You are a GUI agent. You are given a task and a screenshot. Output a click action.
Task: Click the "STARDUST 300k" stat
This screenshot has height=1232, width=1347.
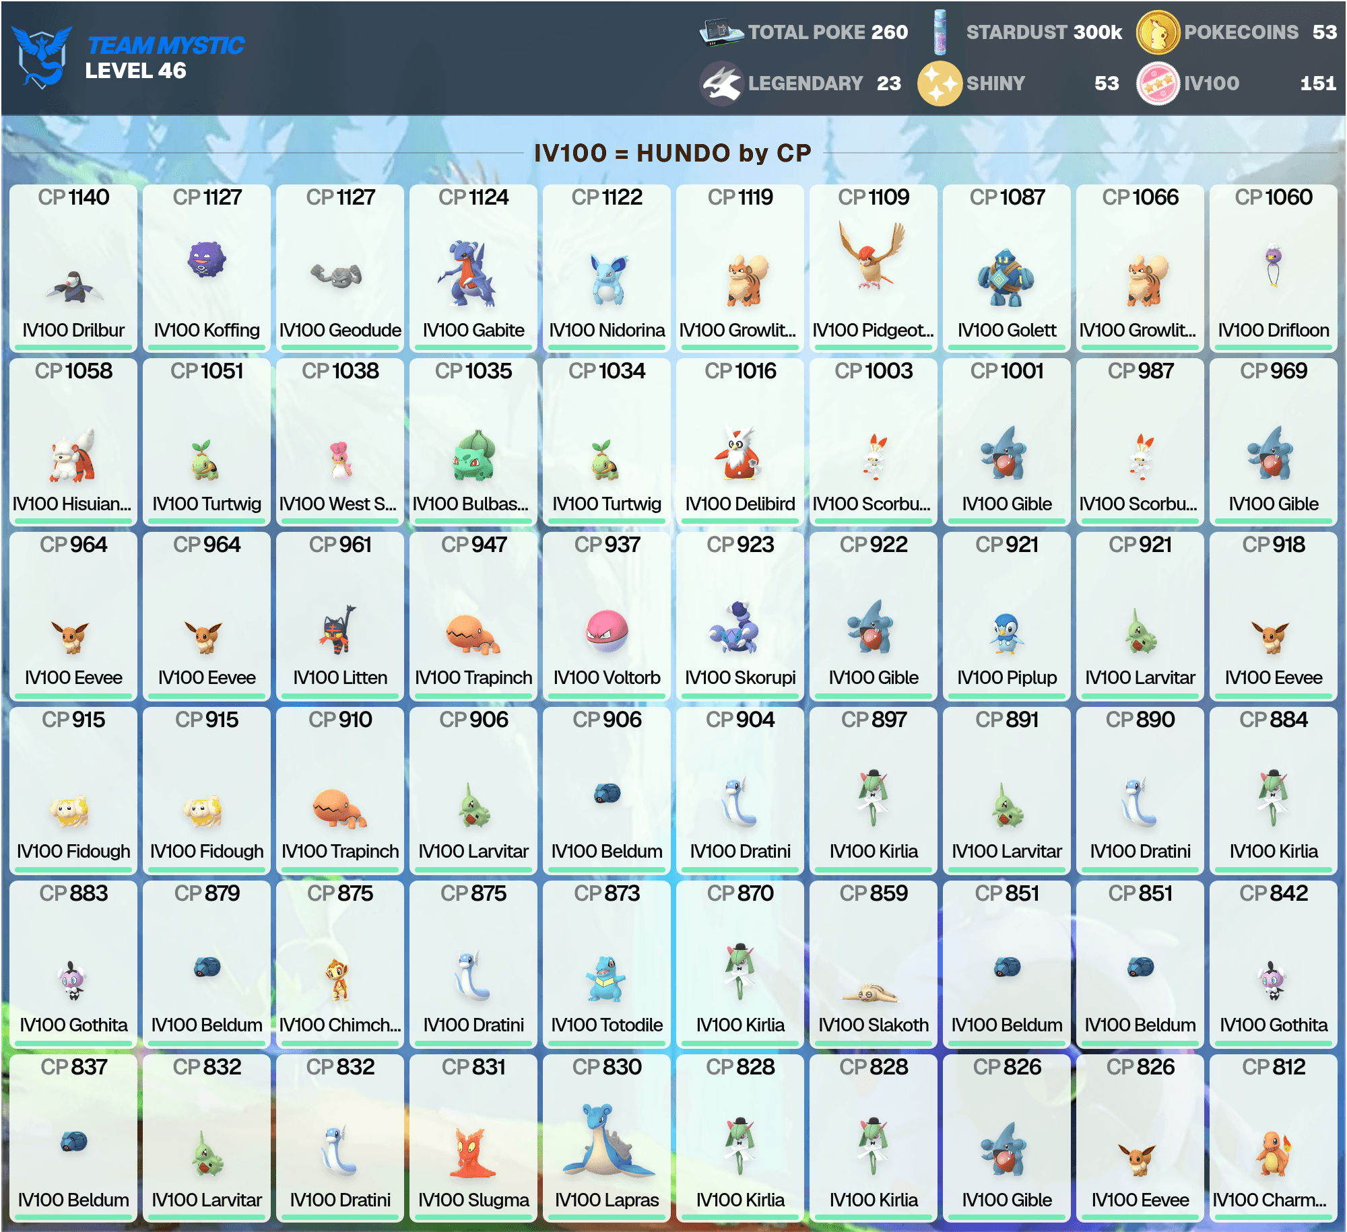1044,32
